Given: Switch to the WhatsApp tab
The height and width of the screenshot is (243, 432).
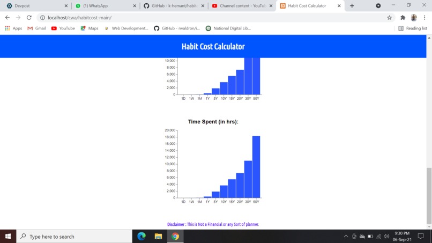Looking at the screenshot, I should click(105, 6).
